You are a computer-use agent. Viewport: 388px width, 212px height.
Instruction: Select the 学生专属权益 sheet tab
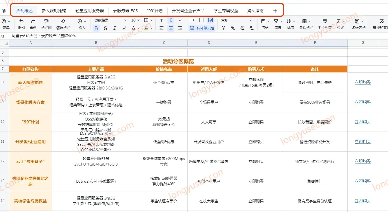[226, 11]
